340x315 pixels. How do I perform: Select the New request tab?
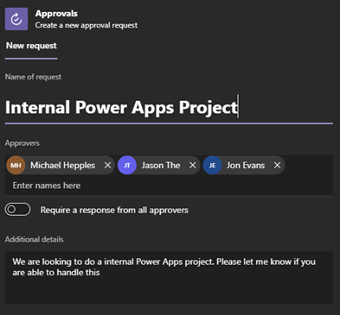[31, 46]
